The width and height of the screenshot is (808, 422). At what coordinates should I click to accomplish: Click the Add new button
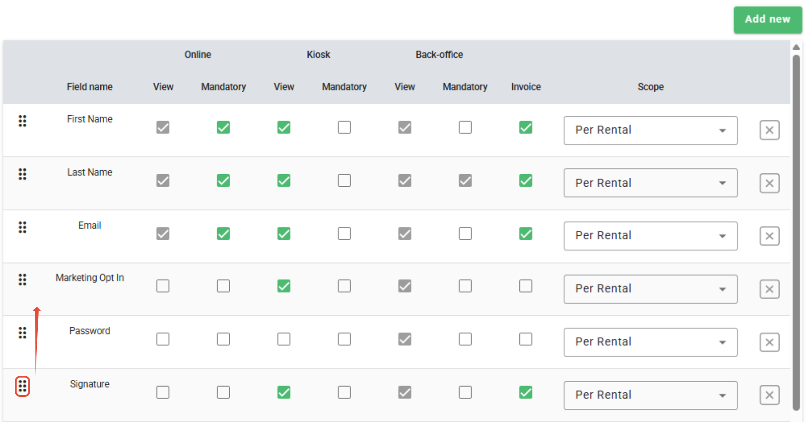(x=768, y=19)
